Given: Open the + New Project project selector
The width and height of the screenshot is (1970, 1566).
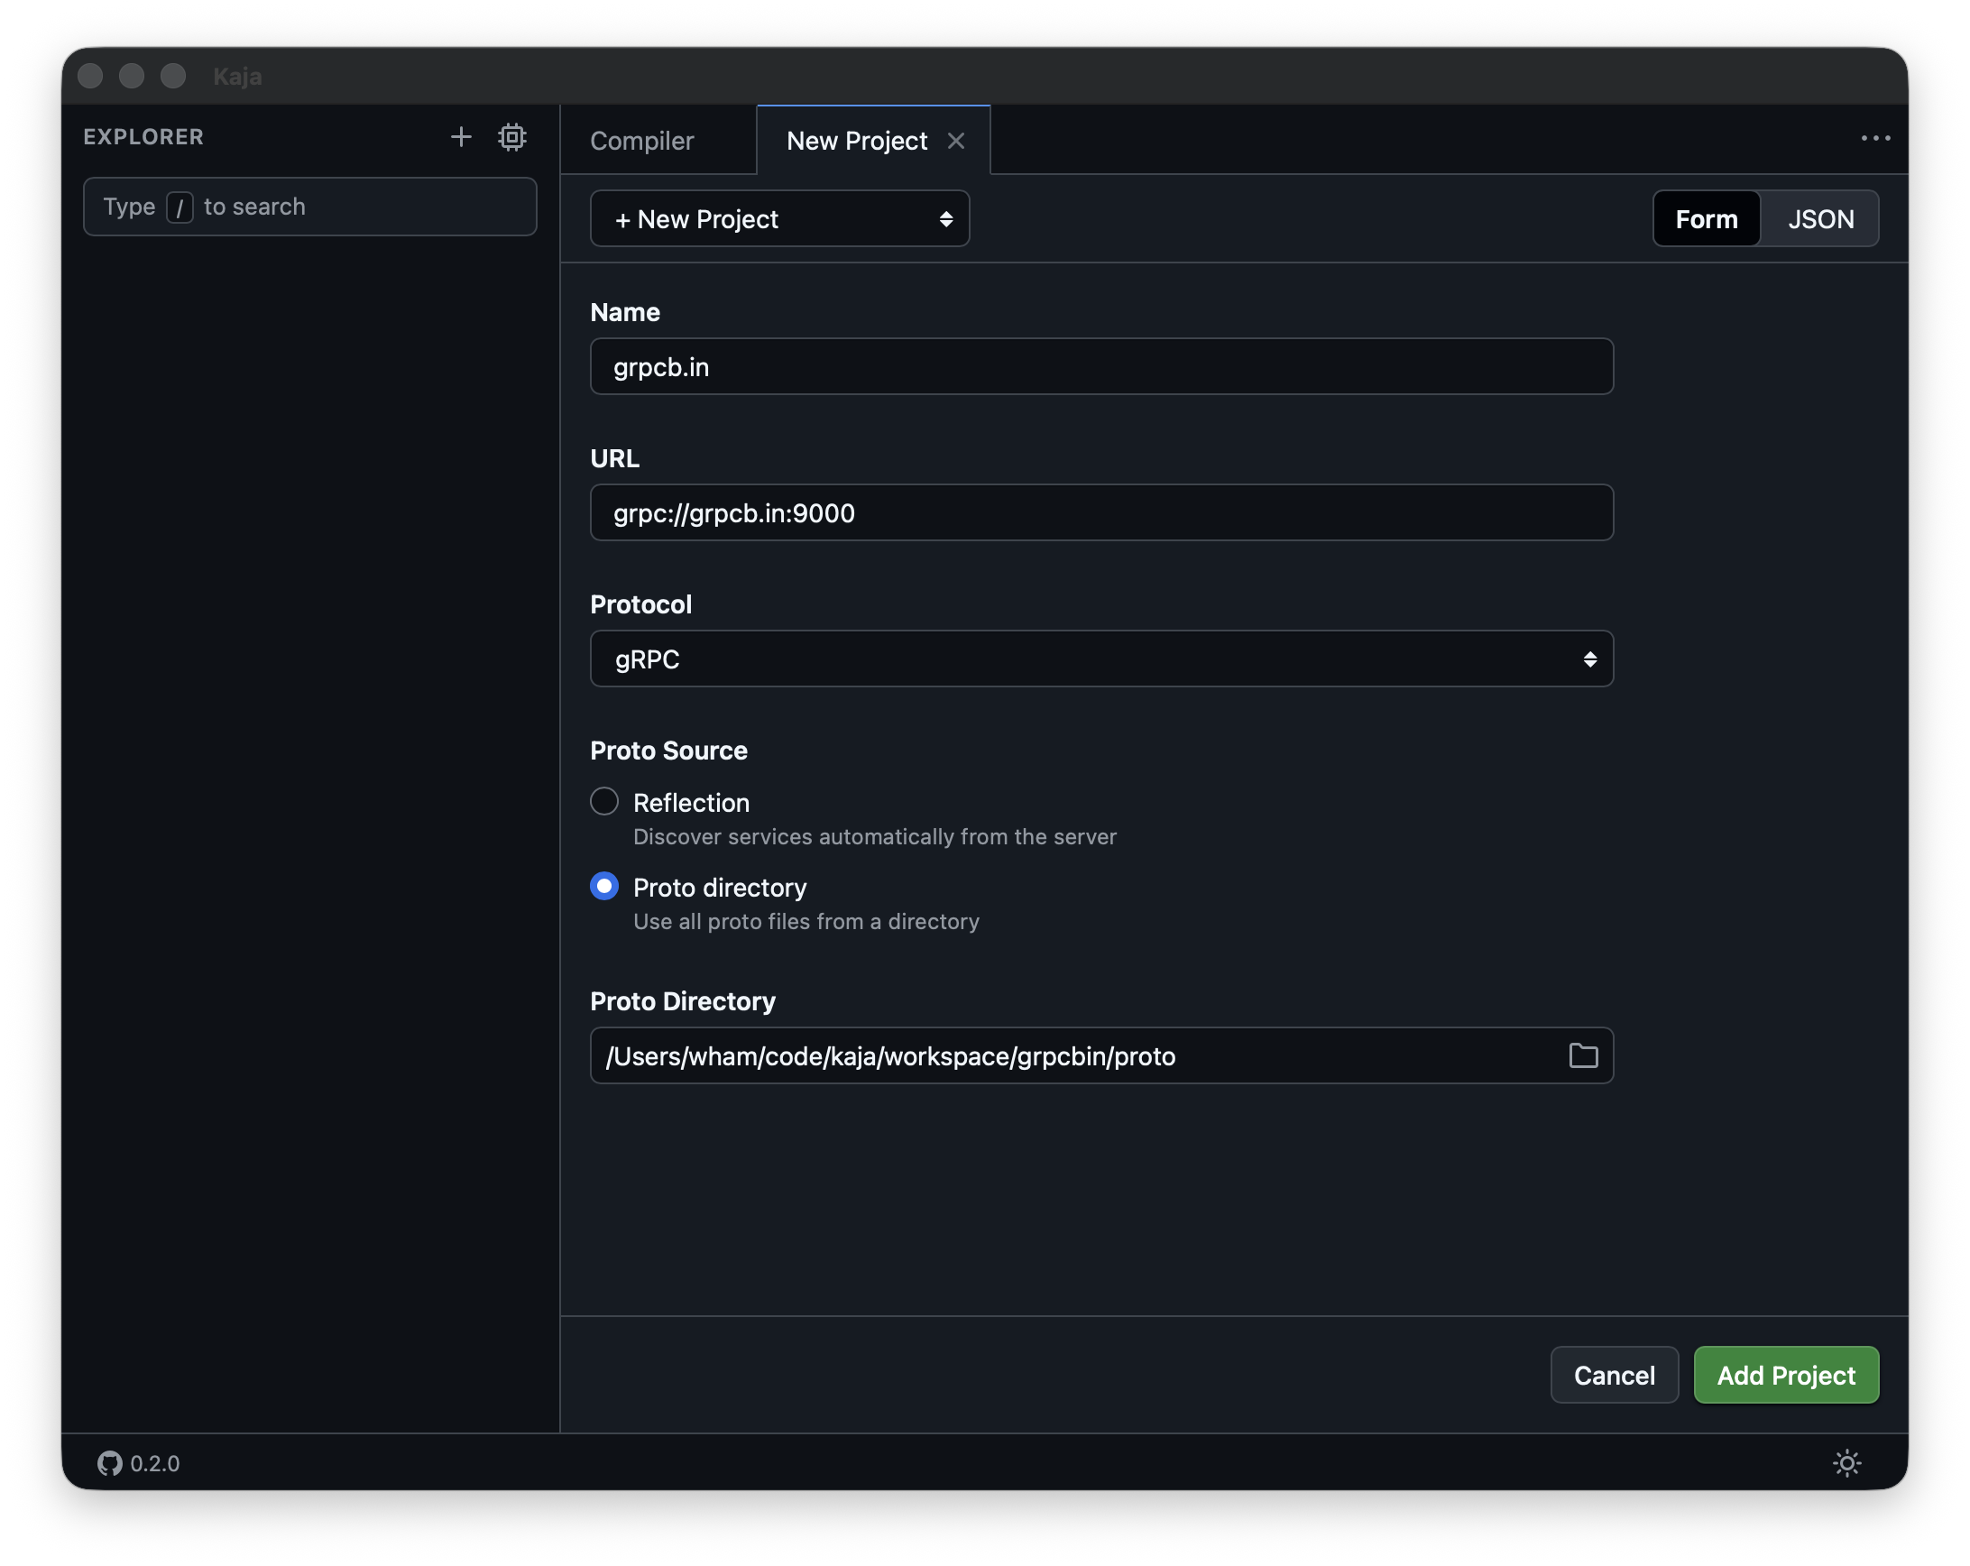Looking at the screenshot, I should [779, 218].
